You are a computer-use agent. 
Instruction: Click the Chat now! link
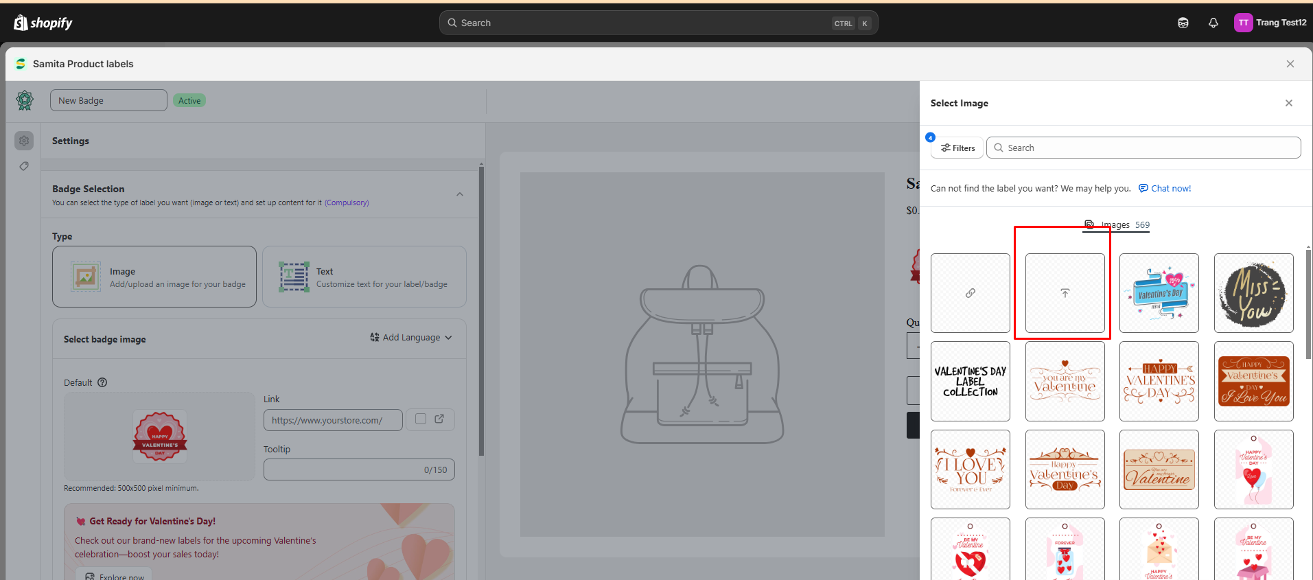pyautogui.click(x=1170, y=189)
